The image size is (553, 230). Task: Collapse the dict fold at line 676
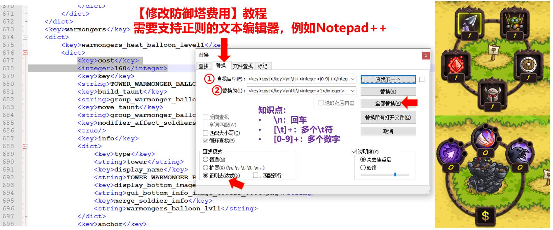click(25, 53)
